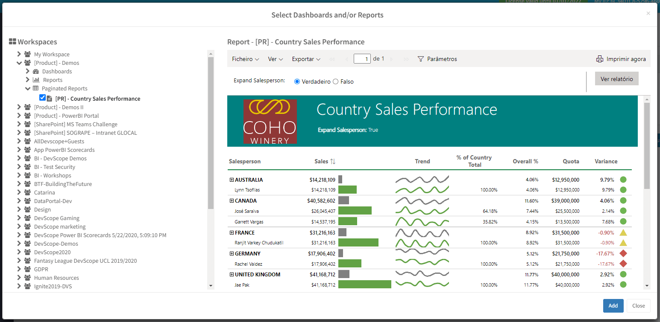Collapse the [Product] - Demos workspace
Image resolution: width=660 pixels, height=322 pixels.
tap(19, 63)
